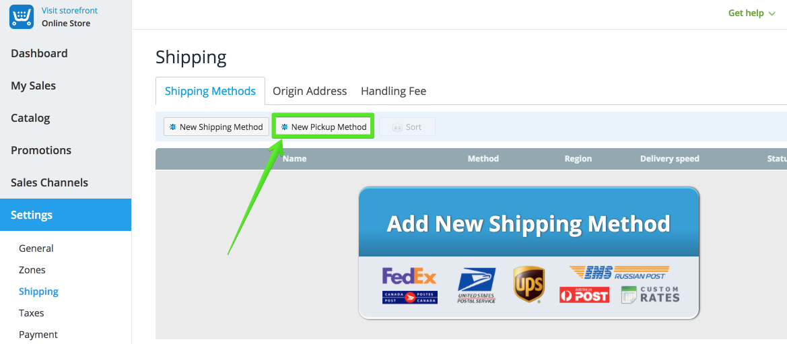Click the Australia Post logo
Viewport: 787px width, 344px height.
pos(584,295)
